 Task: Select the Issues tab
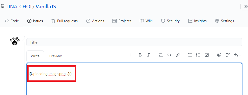(x=35, y=21)
